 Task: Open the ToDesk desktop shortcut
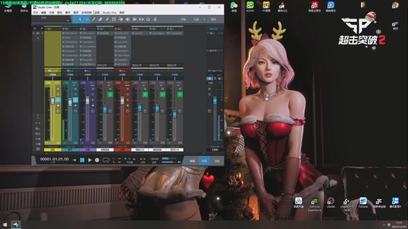point(363,203)
